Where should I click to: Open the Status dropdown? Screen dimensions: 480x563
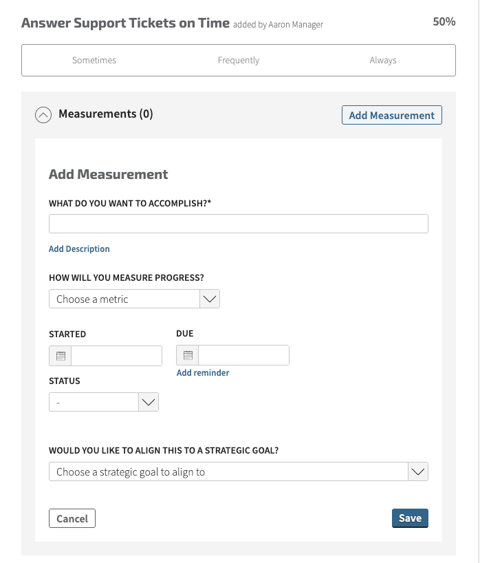click(x=94, y=402)
